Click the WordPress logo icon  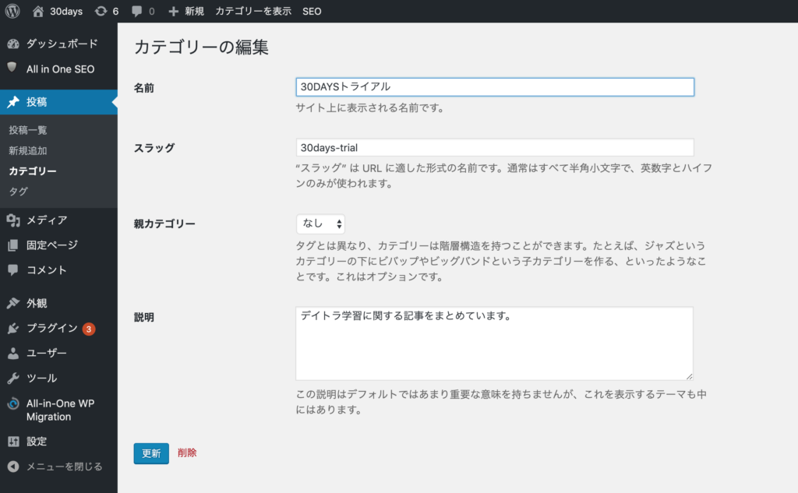tap(12, 11)
